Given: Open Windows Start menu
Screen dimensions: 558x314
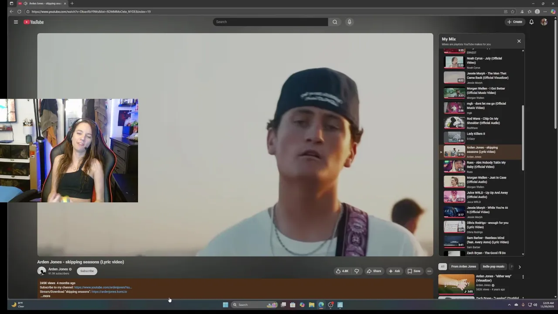Looking at the screenshot, I should click(x=225, y=305).
